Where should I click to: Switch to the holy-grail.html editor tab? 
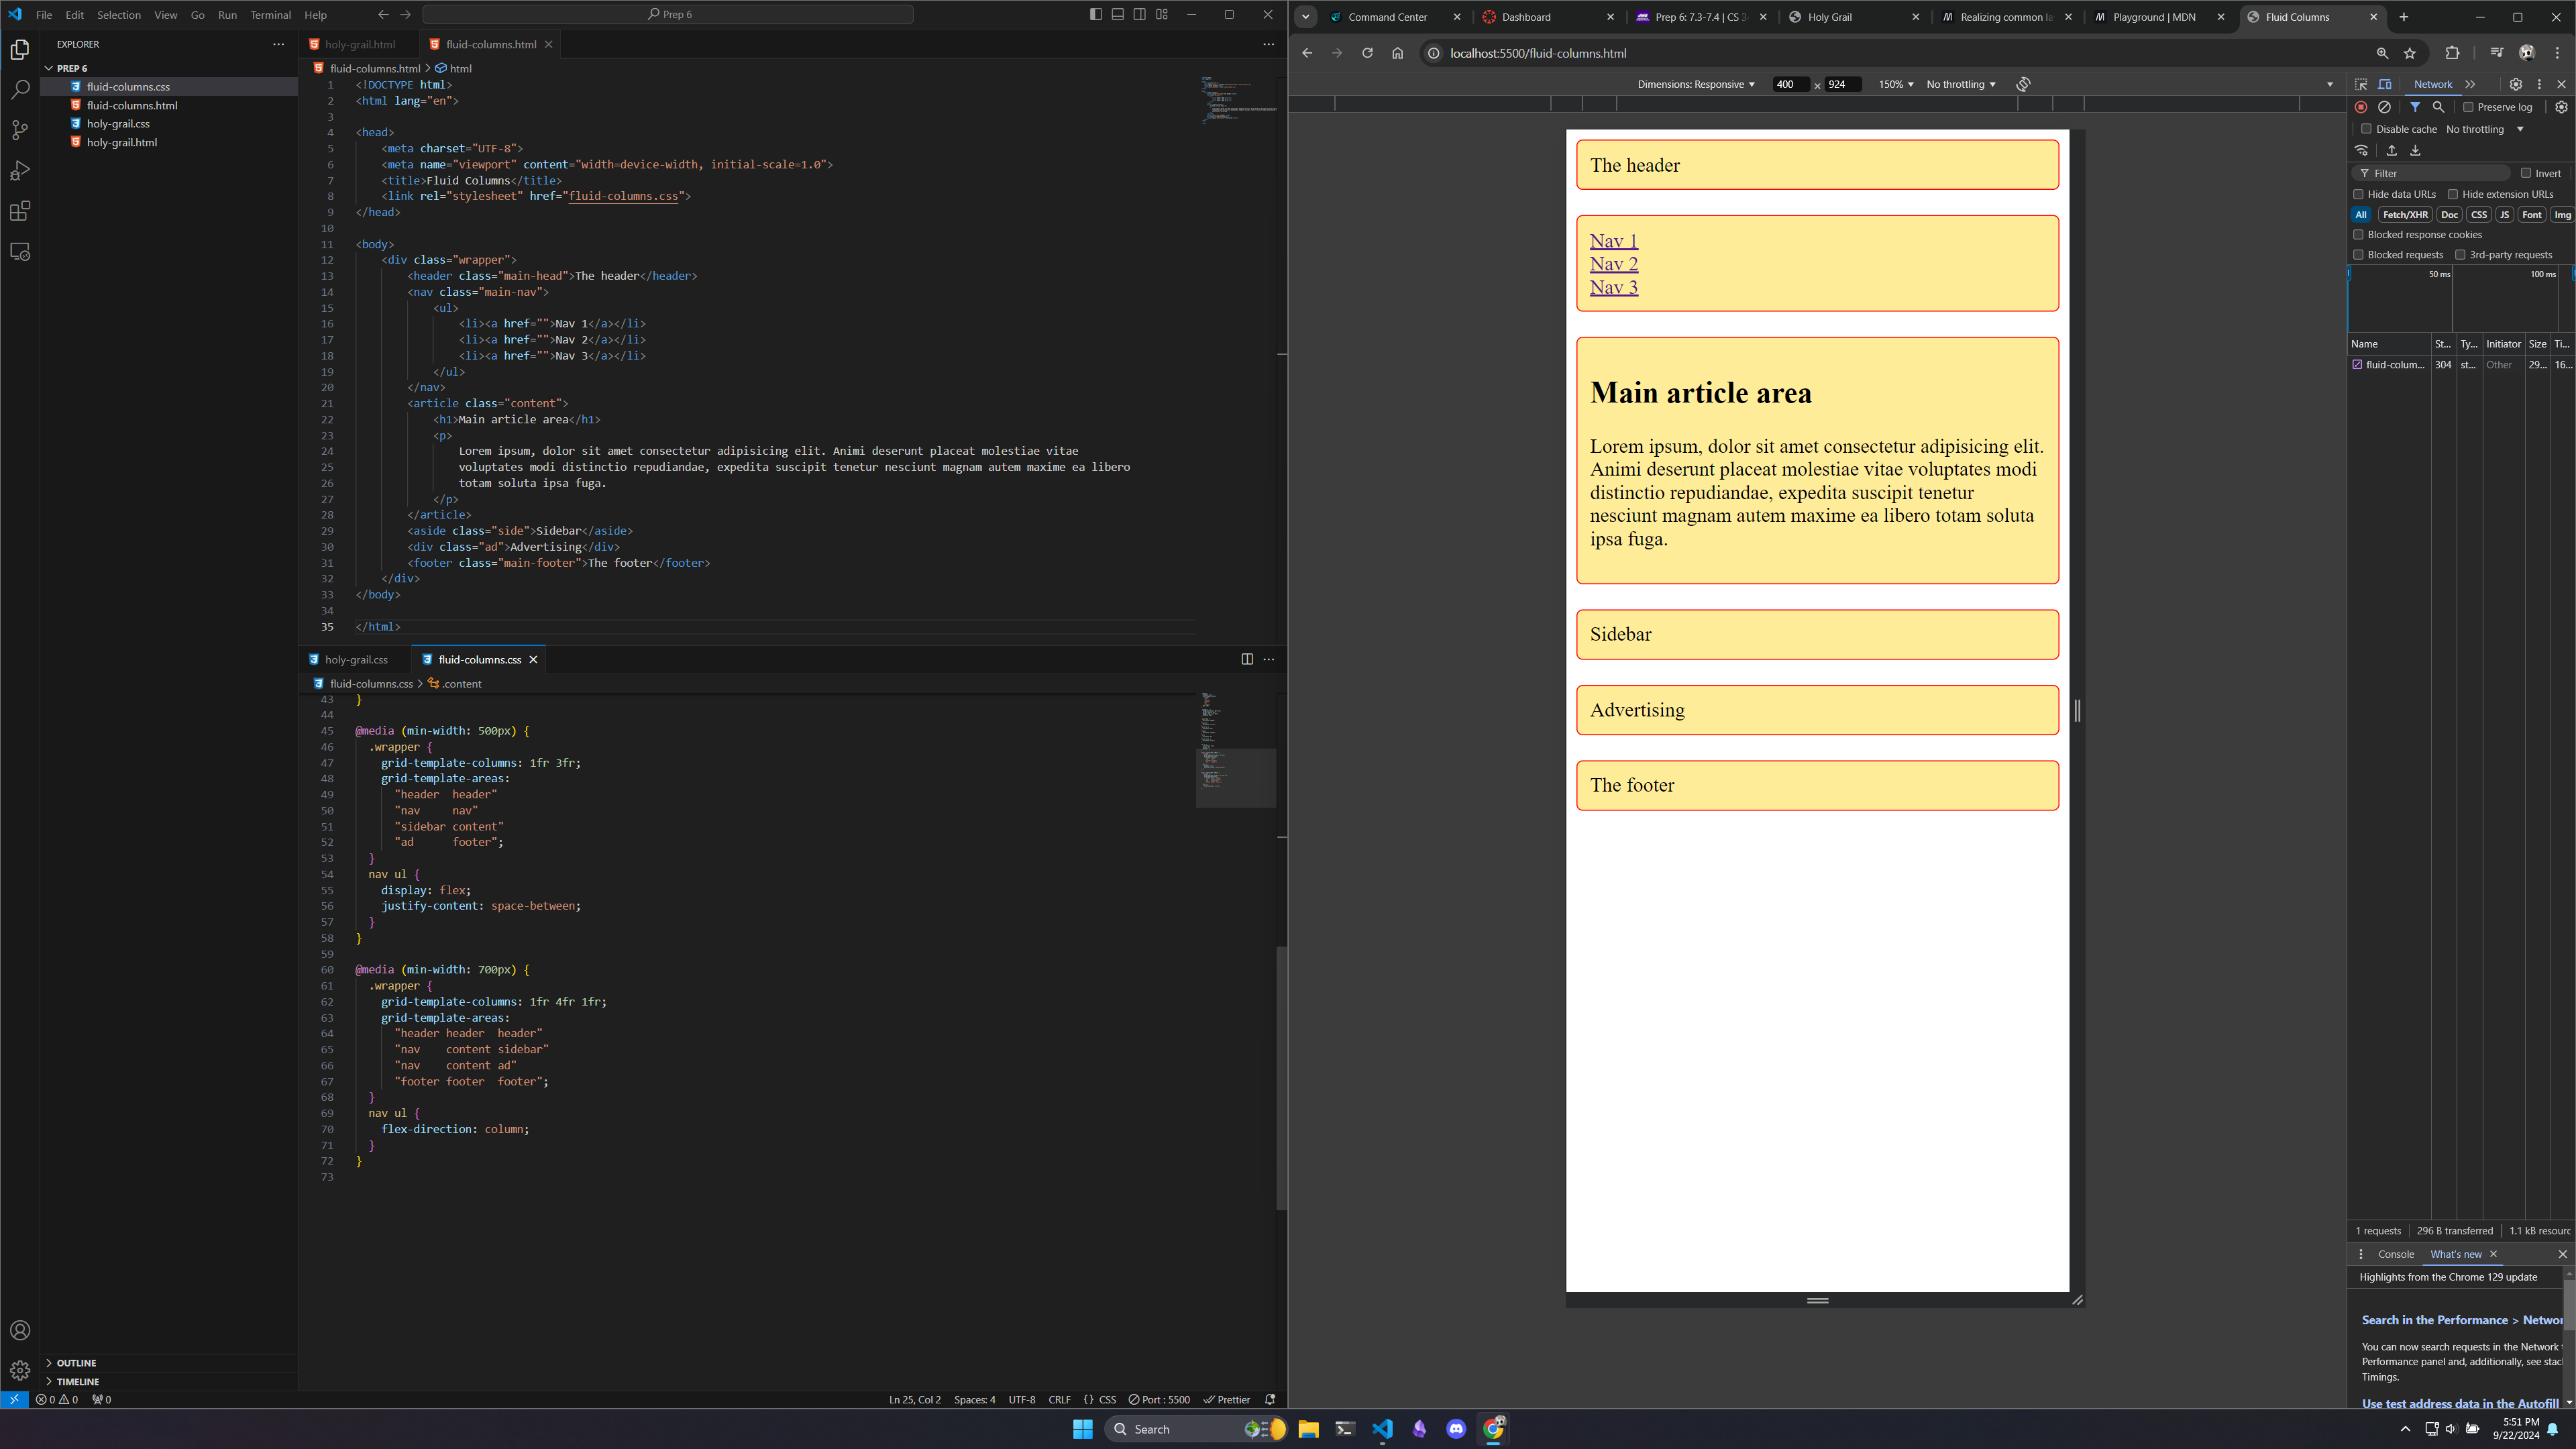[x=359, y=44]
